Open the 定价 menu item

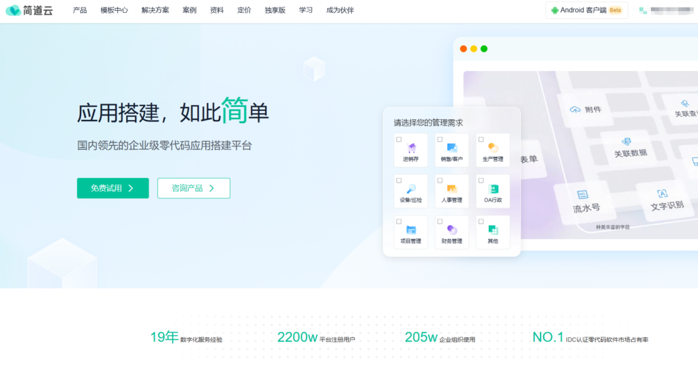tap(244, 10)
